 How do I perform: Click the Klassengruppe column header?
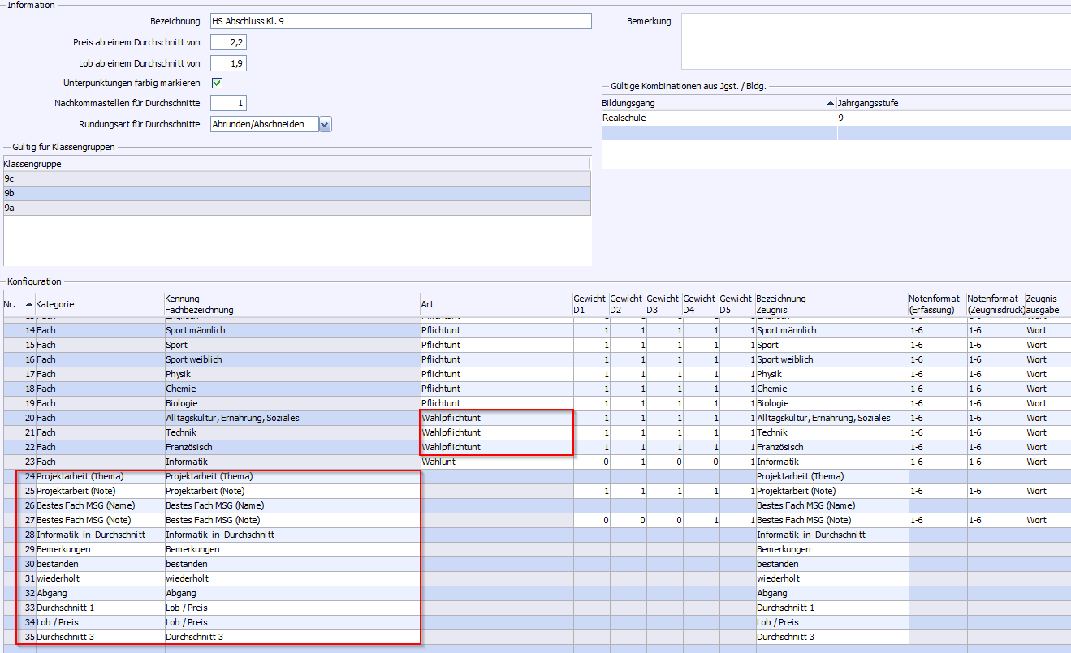(x=296, y=164)
